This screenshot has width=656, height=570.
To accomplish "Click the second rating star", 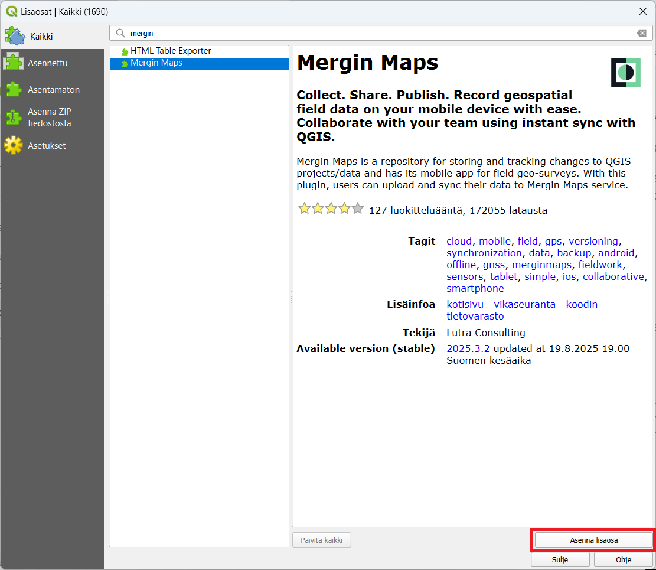I will click(318, 209).
